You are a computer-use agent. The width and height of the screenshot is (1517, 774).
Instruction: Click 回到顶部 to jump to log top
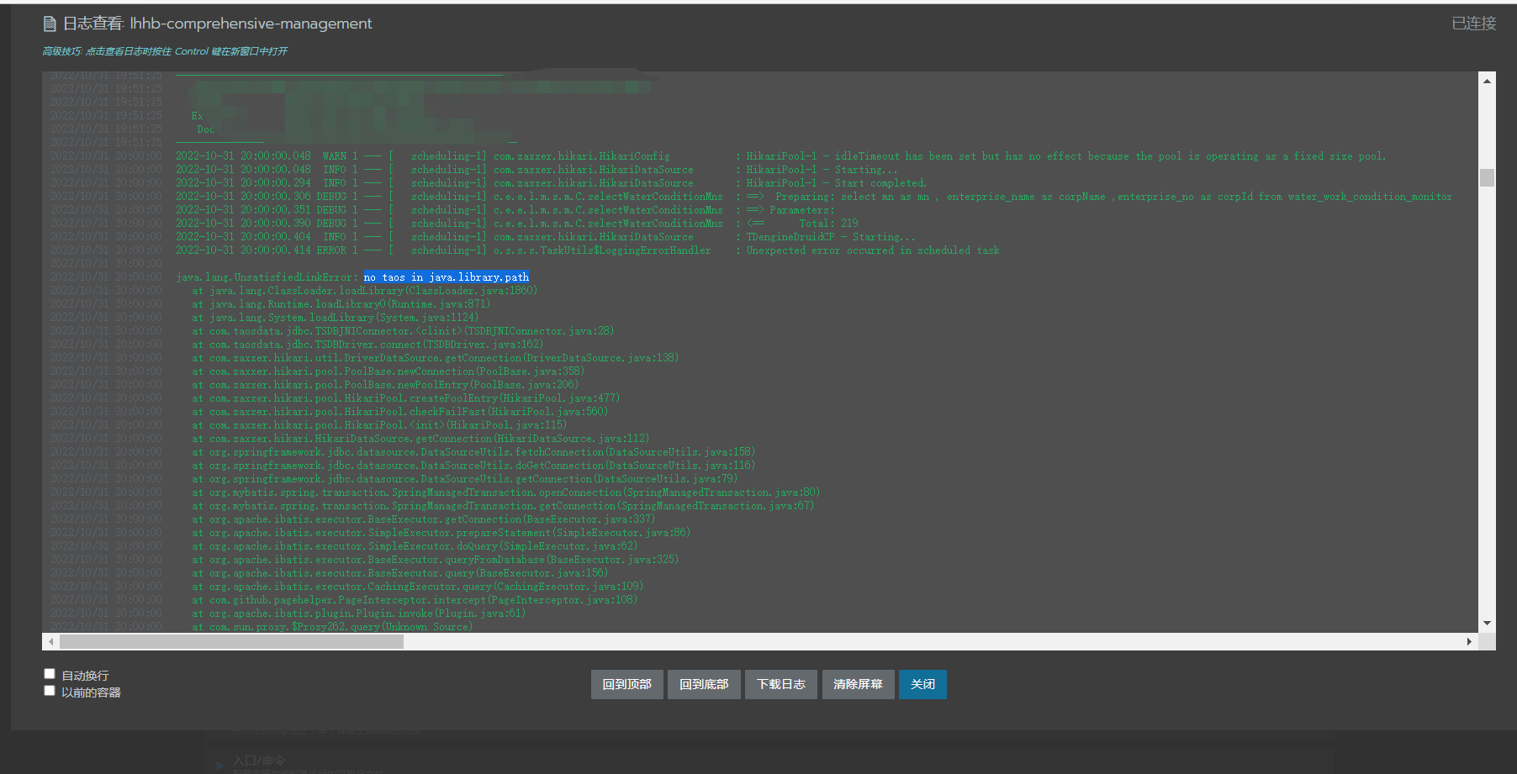(626, 684)
